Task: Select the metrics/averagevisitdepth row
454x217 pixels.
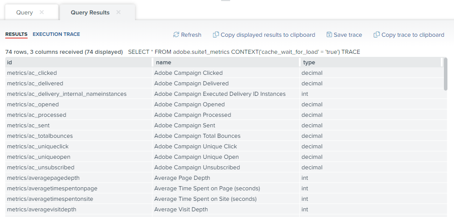Action: click(226, 209)
